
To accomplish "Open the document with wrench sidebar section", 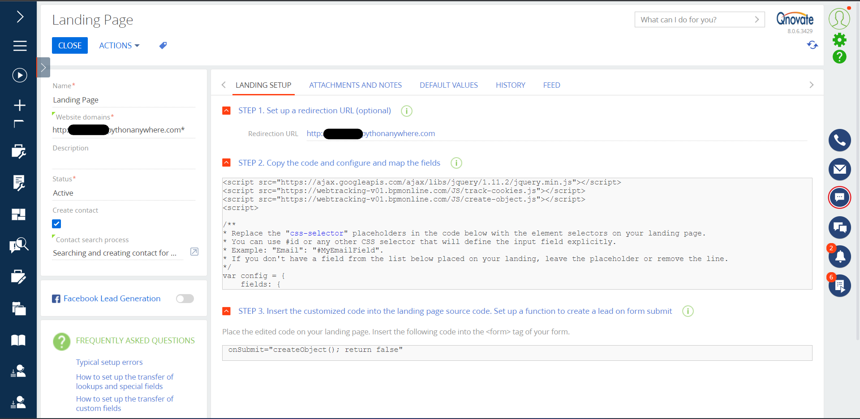I will point(19,183).
